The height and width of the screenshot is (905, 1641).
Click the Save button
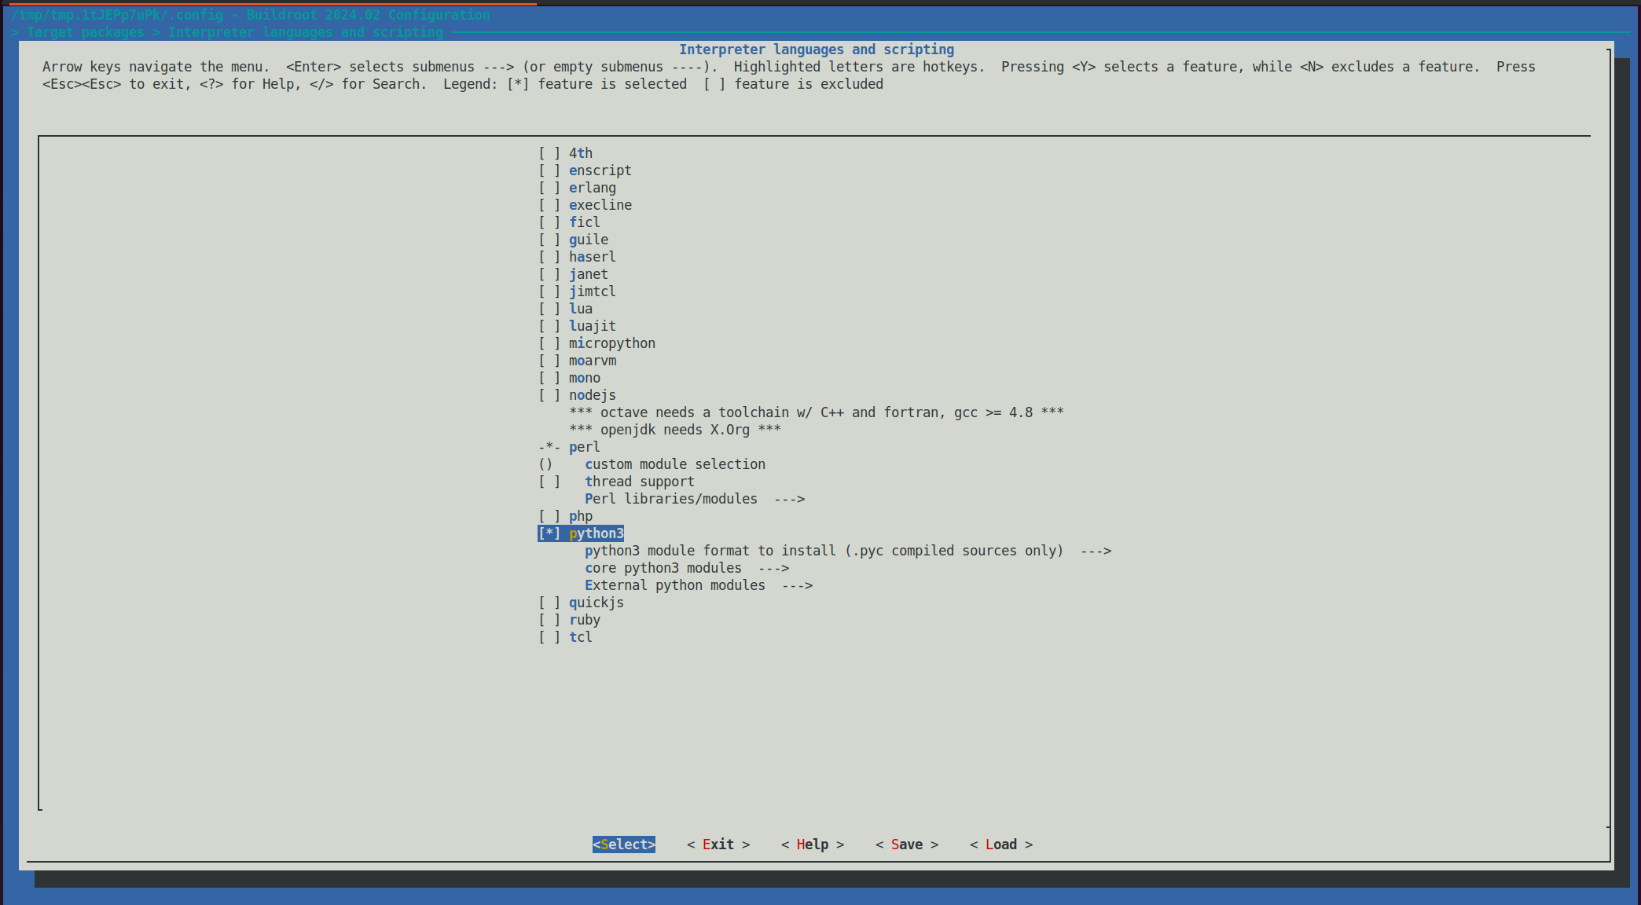click(907, 845)
